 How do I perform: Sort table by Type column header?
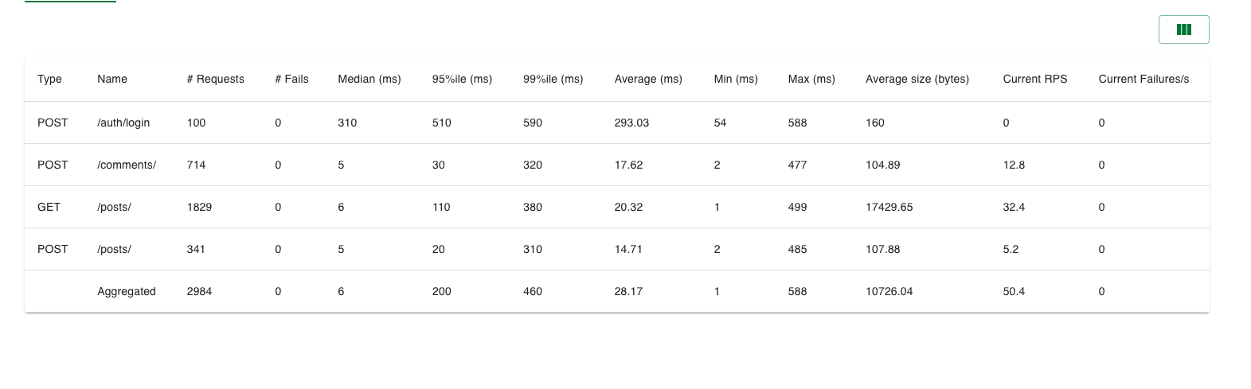(49, 80)
